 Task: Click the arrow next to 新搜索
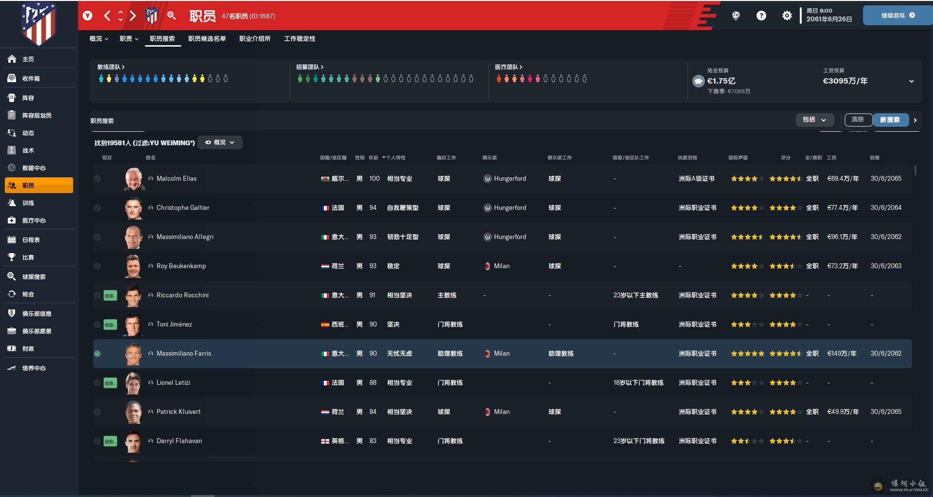click(915, 120)
